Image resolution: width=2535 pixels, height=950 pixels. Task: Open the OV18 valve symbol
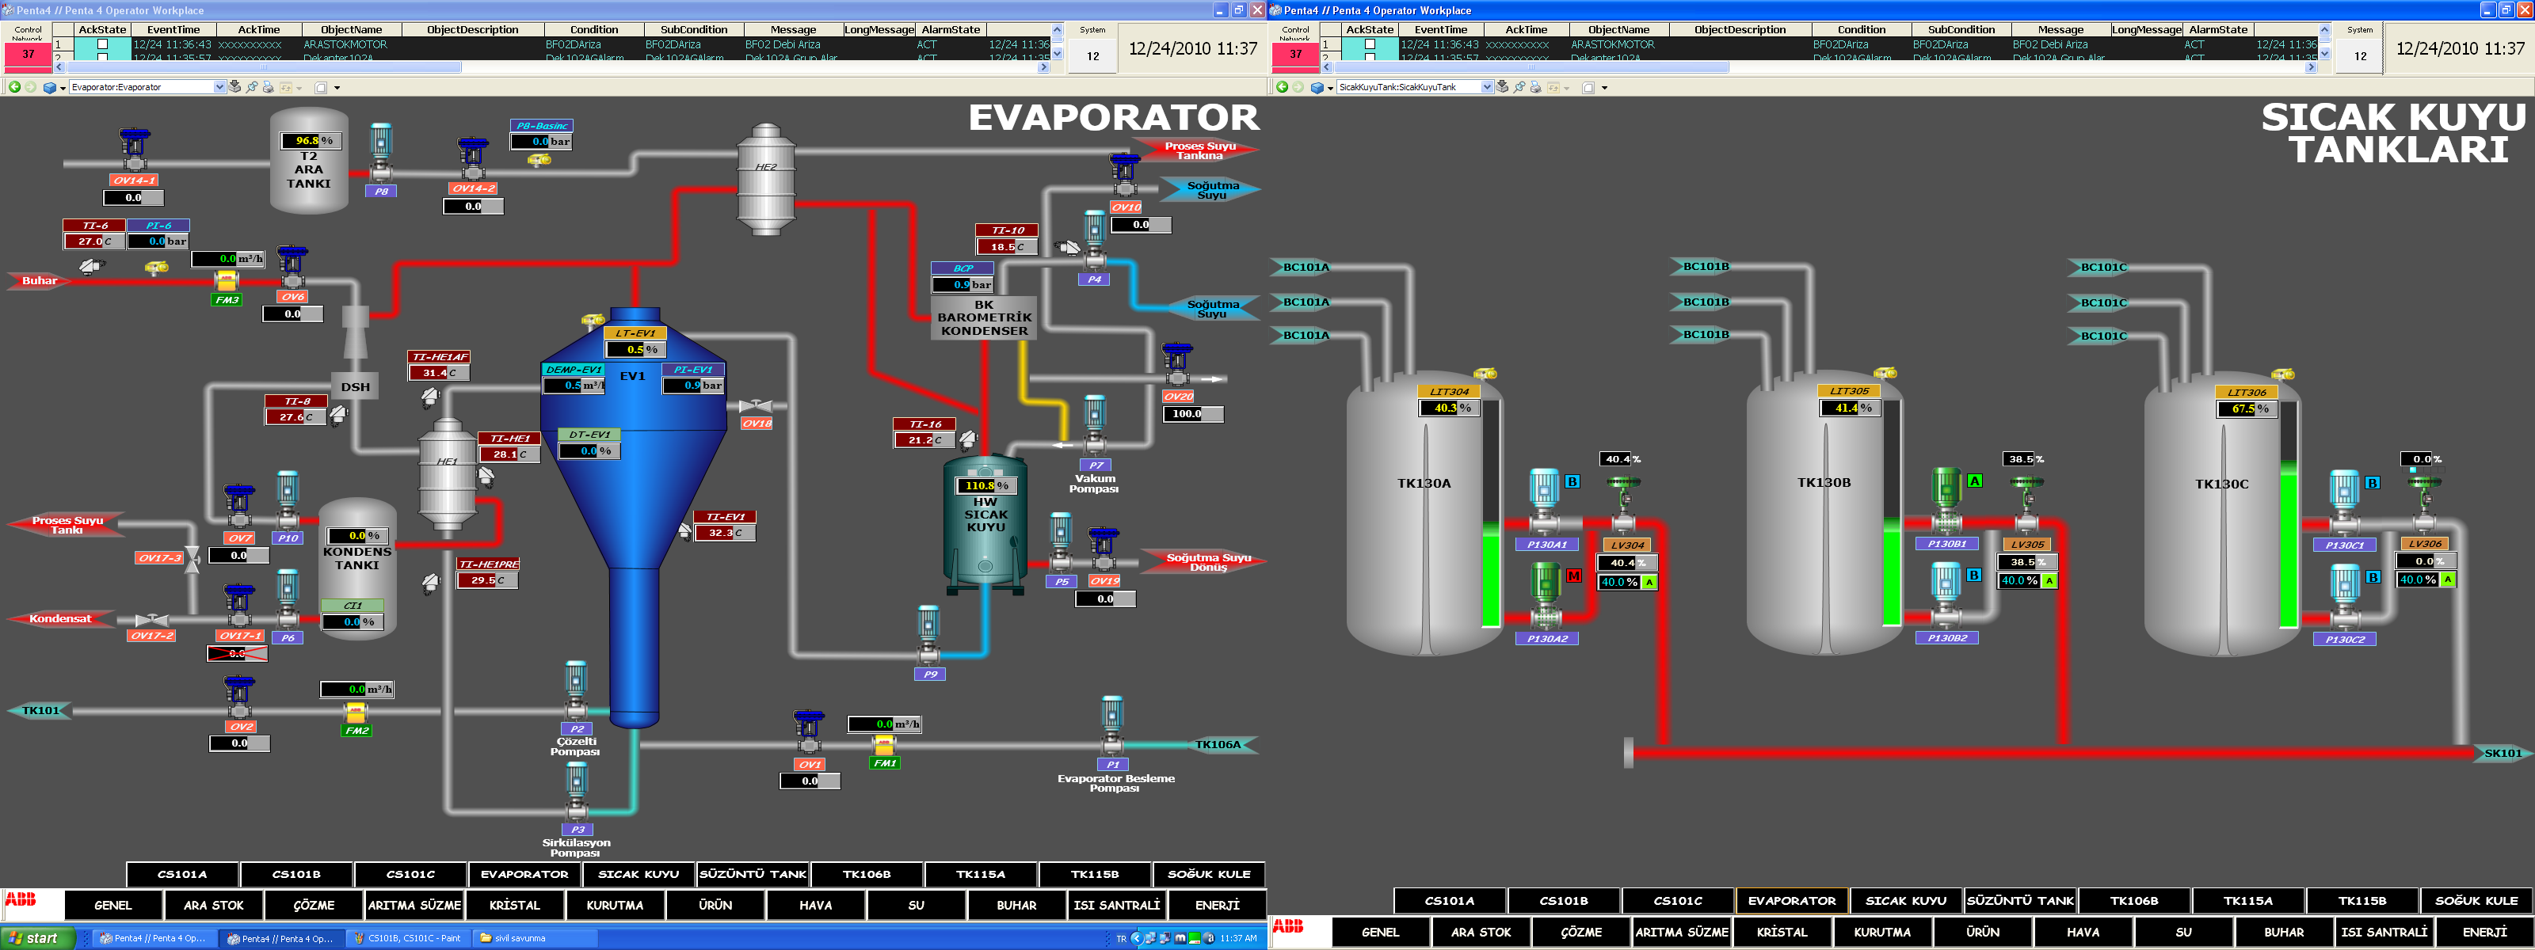point(756,406)
